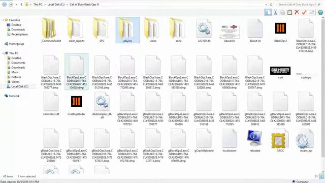
Task: Click the red X Delete icon
Action: point(297,12)
